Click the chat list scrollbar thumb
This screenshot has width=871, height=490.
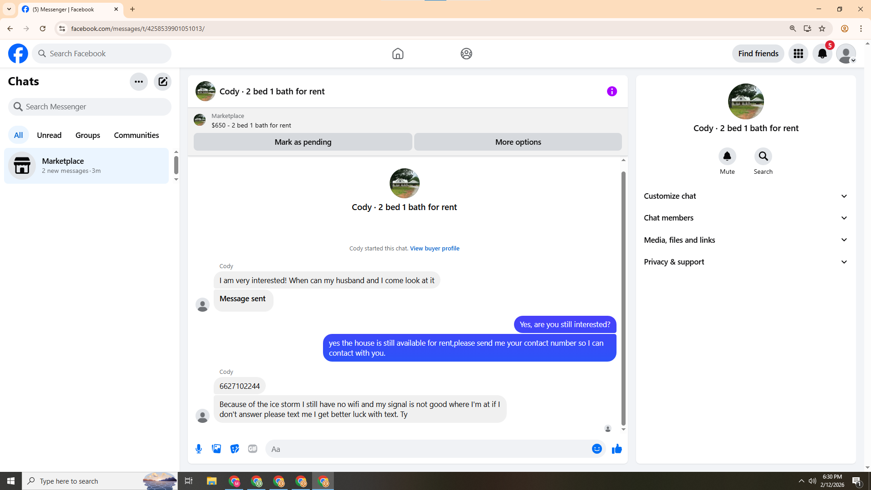[176, 165]
